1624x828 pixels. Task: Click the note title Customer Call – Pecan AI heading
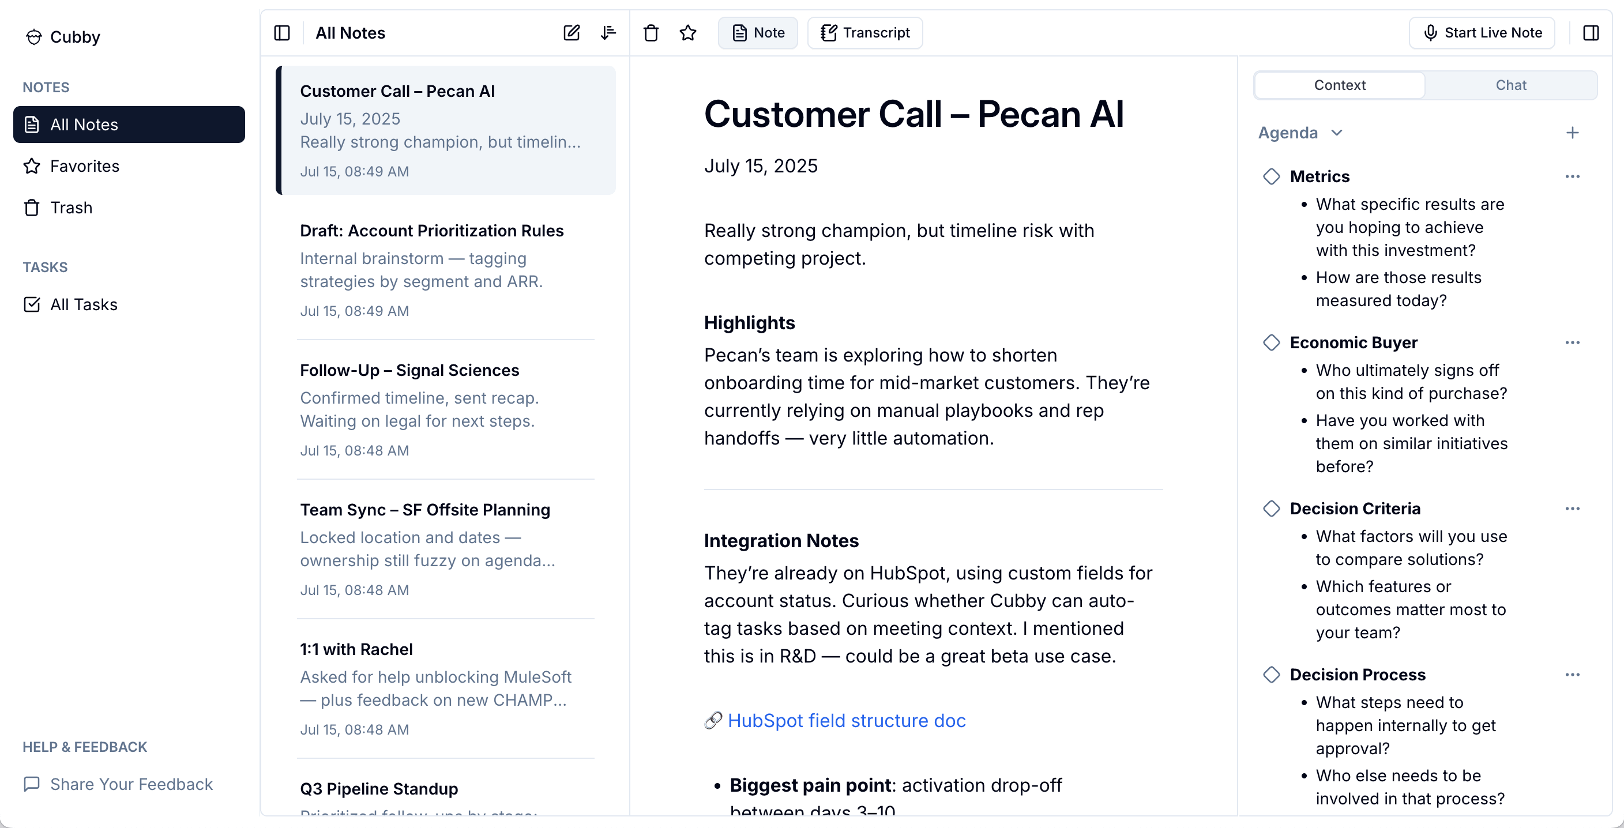(x=913, y=114)
